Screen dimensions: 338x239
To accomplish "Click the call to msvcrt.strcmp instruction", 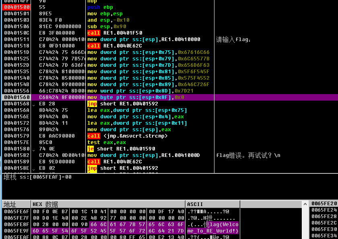I will [127, 136].
